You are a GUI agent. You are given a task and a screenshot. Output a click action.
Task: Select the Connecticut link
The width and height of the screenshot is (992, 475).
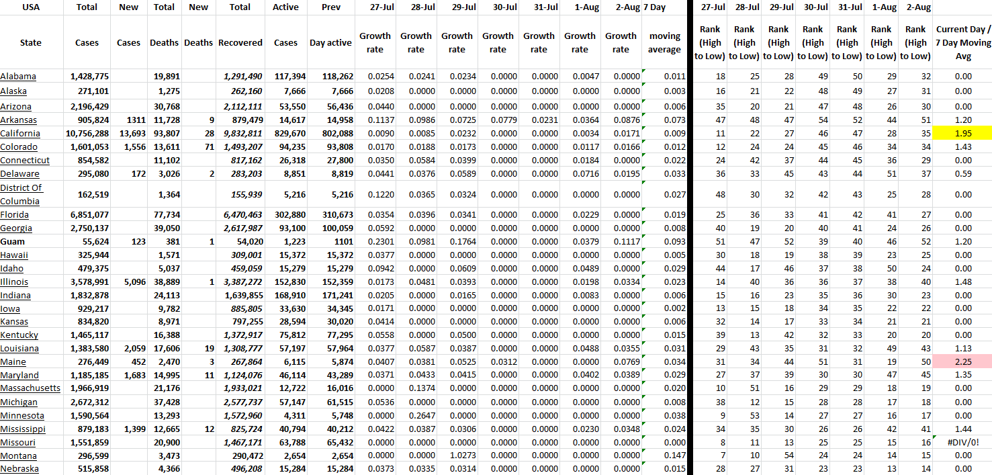coord(25,161)
